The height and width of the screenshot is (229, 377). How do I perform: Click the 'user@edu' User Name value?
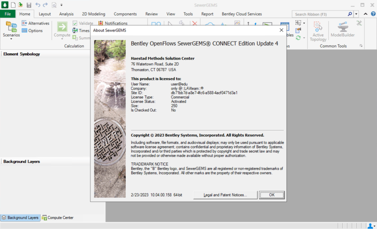[179, 84]
